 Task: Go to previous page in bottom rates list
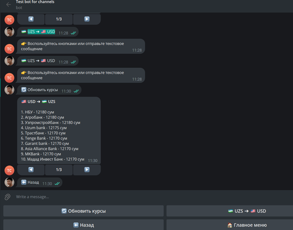pos(31,170)
